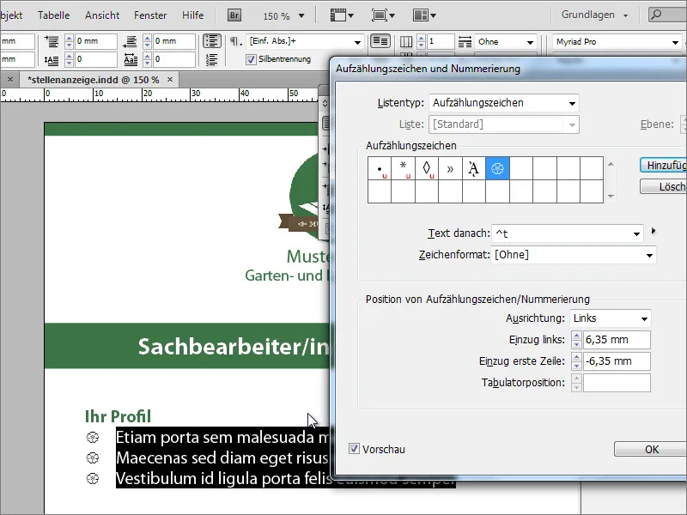The image size is (687, 515).
Task: Select the guillemet bullet character
Action: pyautogui.click(x=449, y=169)
